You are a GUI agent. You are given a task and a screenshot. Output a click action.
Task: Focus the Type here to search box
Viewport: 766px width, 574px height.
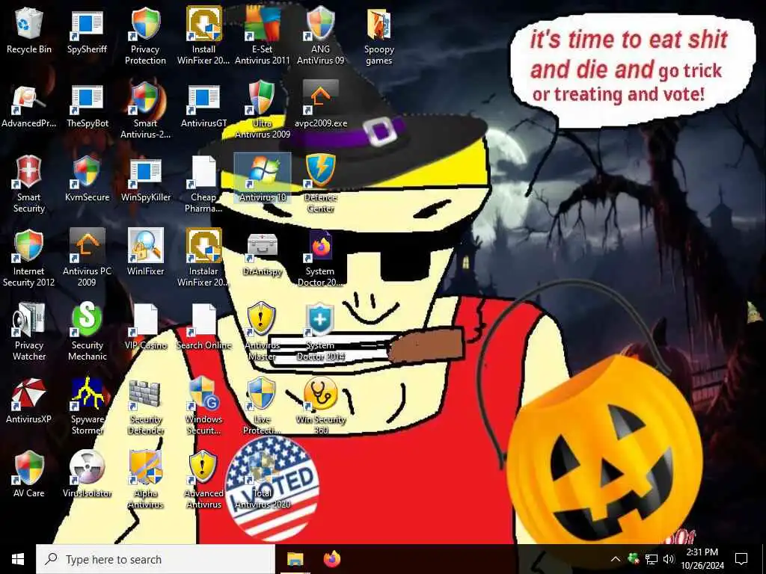pos(156,559)
